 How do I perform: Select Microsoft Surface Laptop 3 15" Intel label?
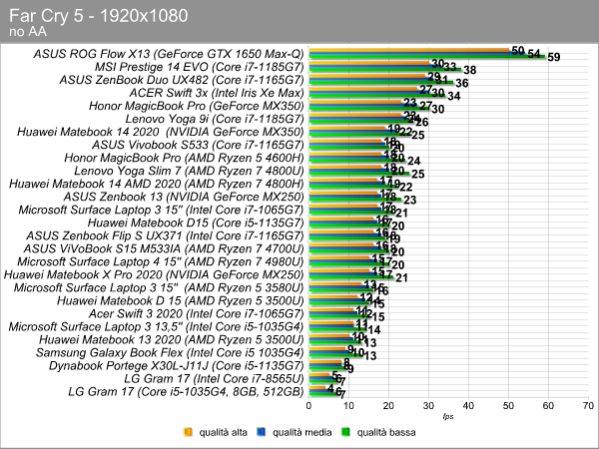coord(161,210)
